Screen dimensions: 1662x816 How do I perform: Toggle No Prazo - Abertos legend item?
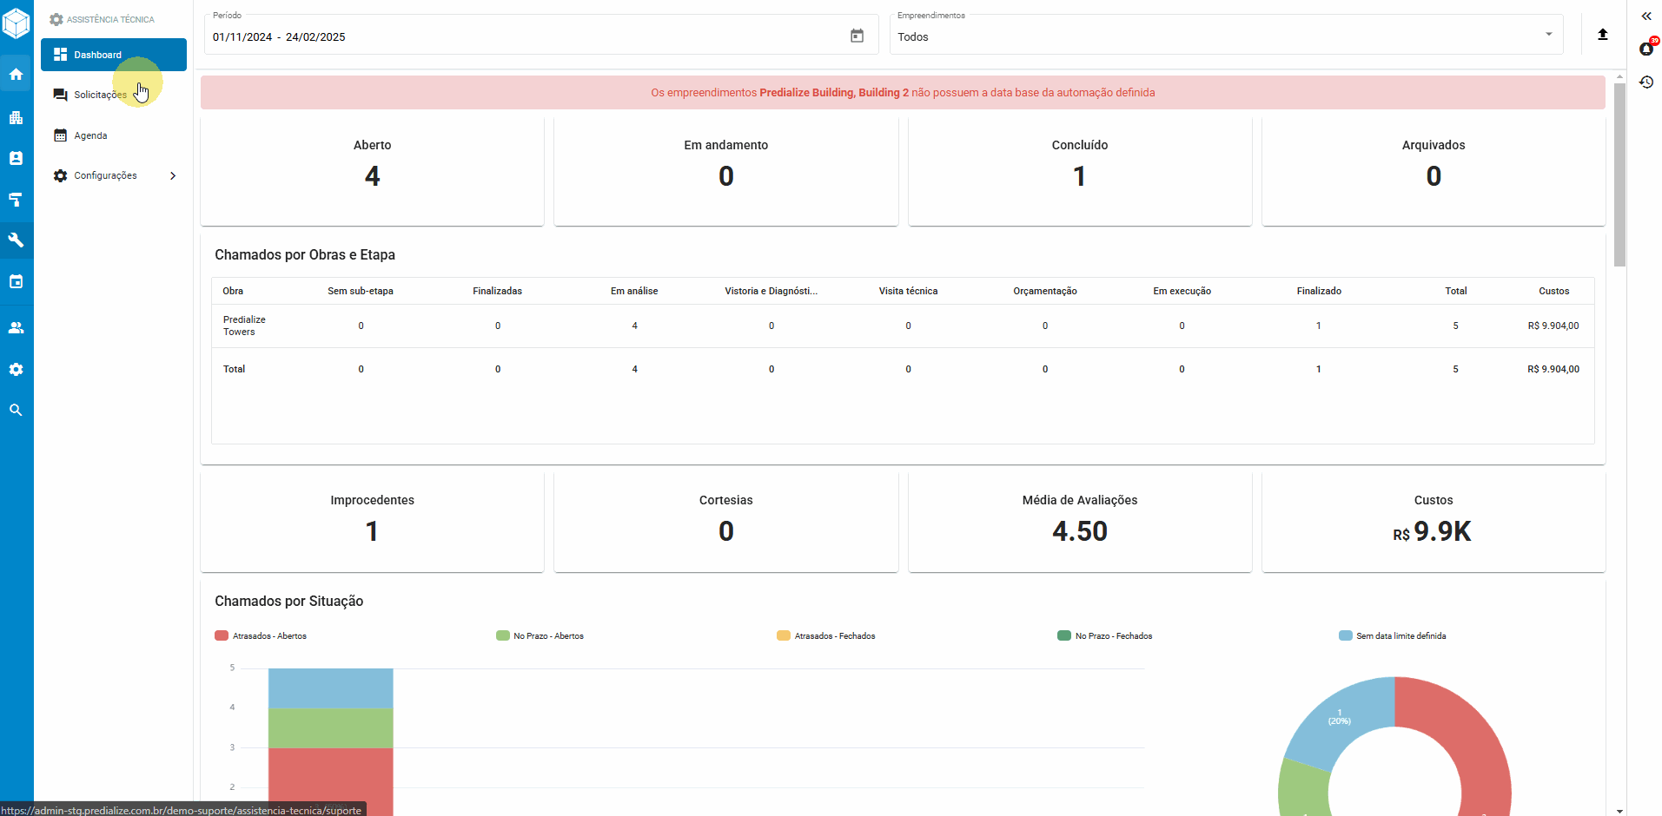(x=540, y=636)
